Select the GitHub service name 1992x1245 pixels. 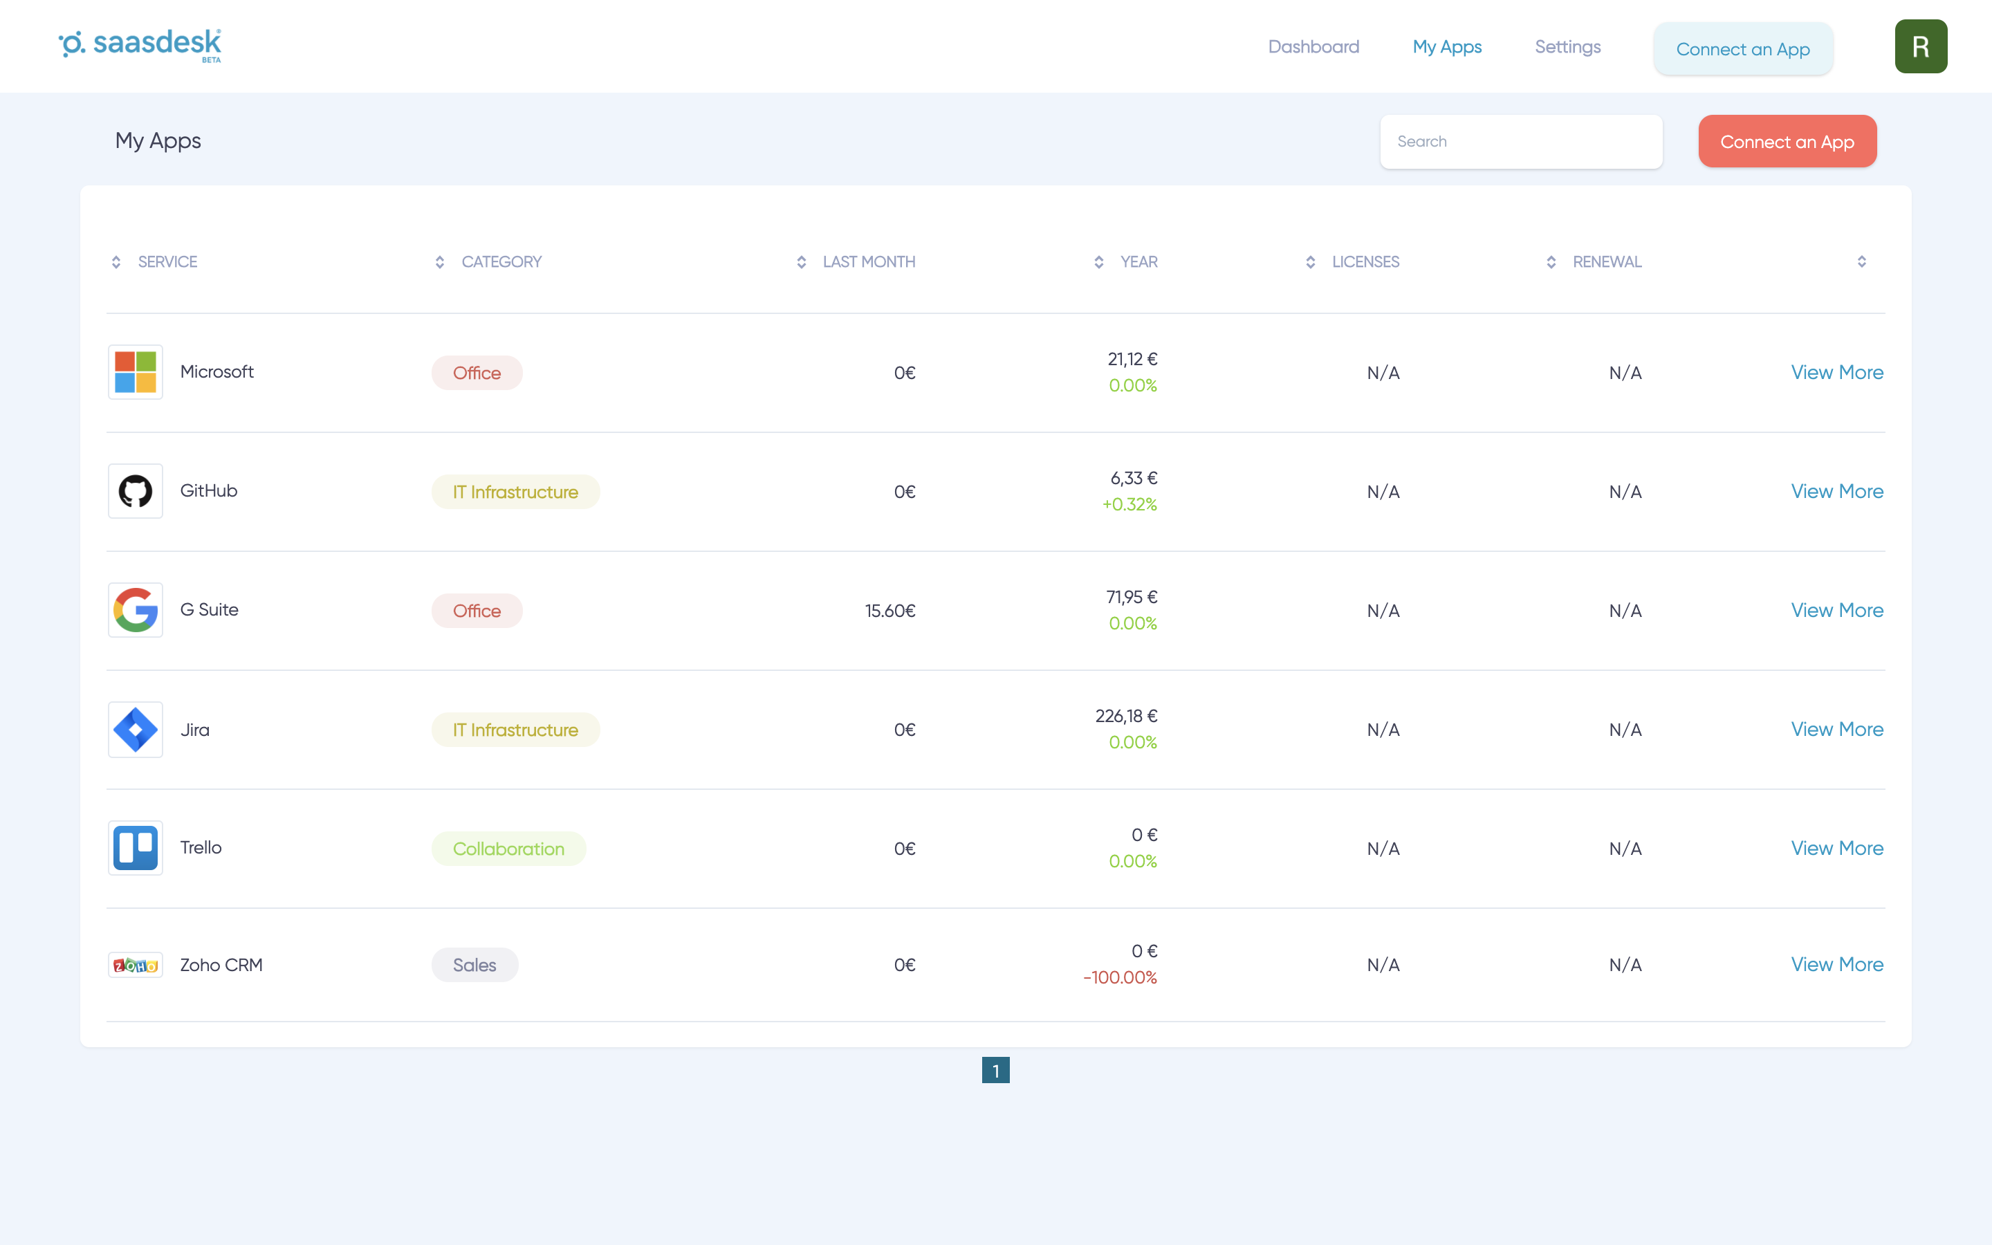click(x=208, y=491)
